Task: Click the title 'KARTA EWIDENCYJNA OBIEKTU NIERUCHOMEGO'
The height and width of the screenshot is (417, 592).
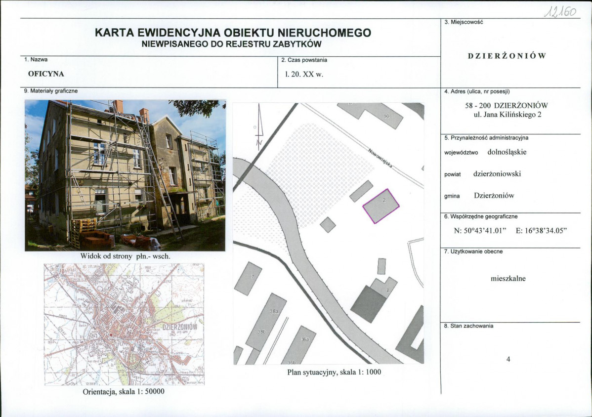Action: click(x=233, y=33)
